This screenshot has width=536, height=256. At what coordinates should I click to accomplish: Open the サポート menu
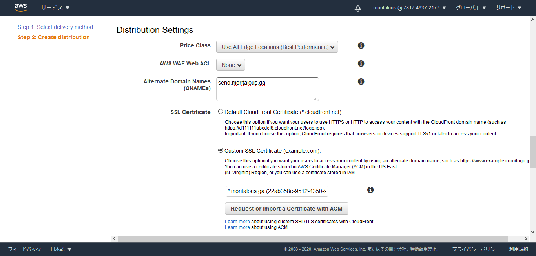[x=508, y=8]
